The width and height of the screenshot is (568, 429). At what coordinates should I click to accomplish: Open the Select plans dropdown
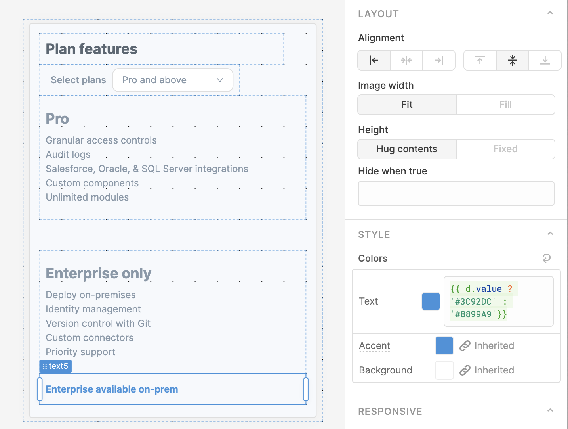[x=173, y=80]
